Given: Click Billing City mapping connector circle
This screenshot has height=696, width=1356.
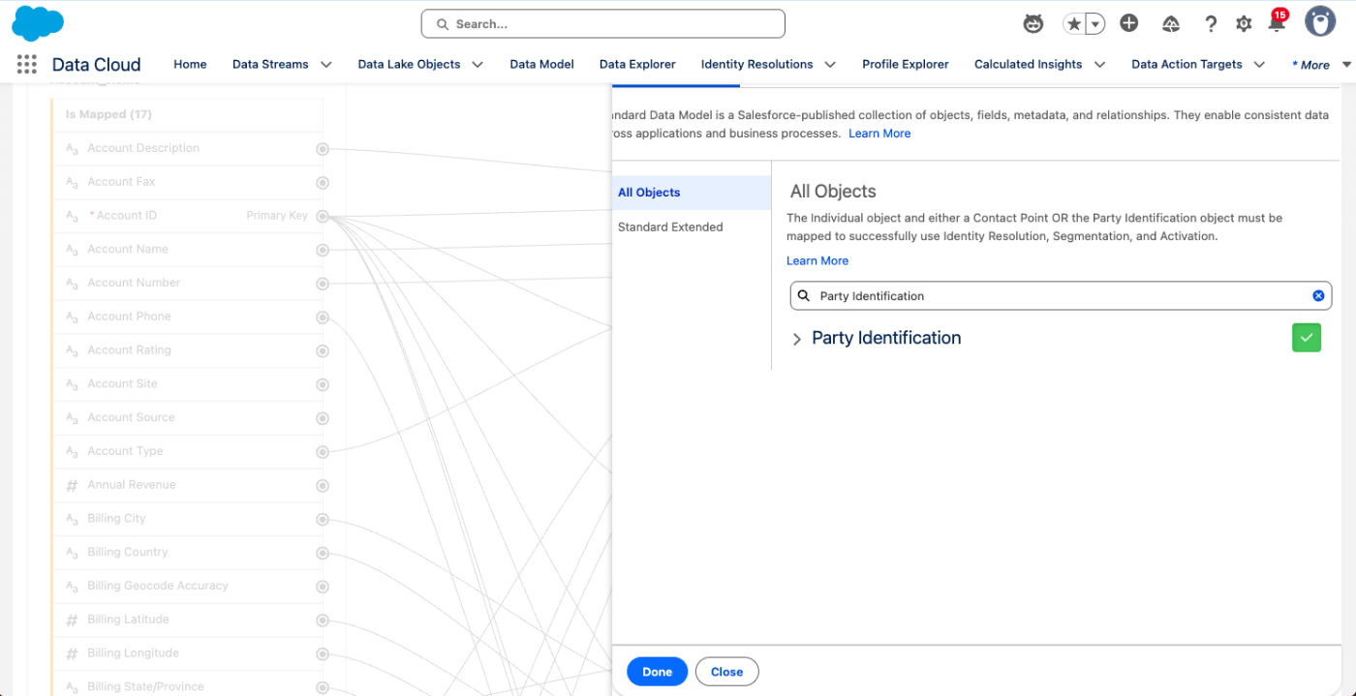Looking at the screenshot, I should [323, 520].
